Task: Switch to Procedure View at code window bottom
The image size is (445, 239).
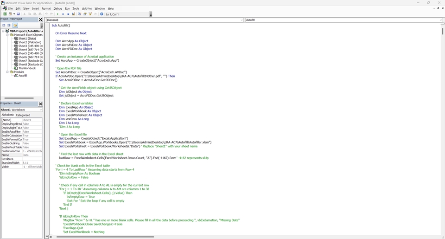Action: tap(47, 236)
